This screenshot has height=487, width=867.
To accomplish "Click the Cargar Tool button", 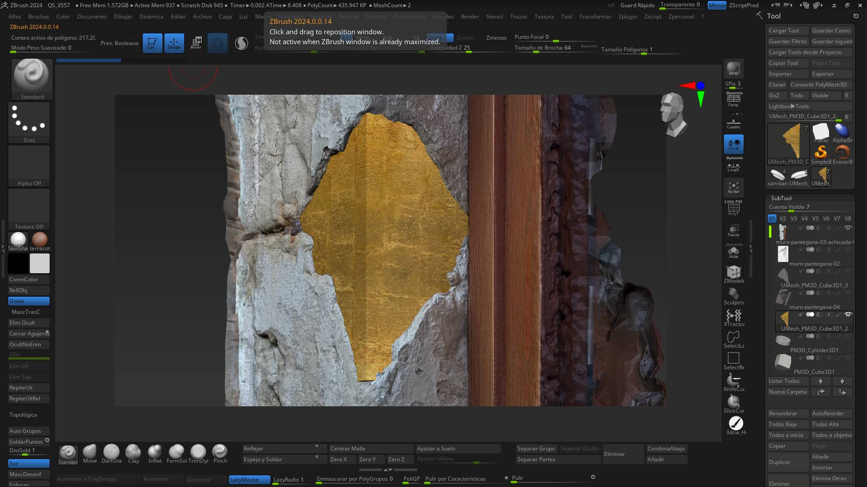I will tap(788, 31).
